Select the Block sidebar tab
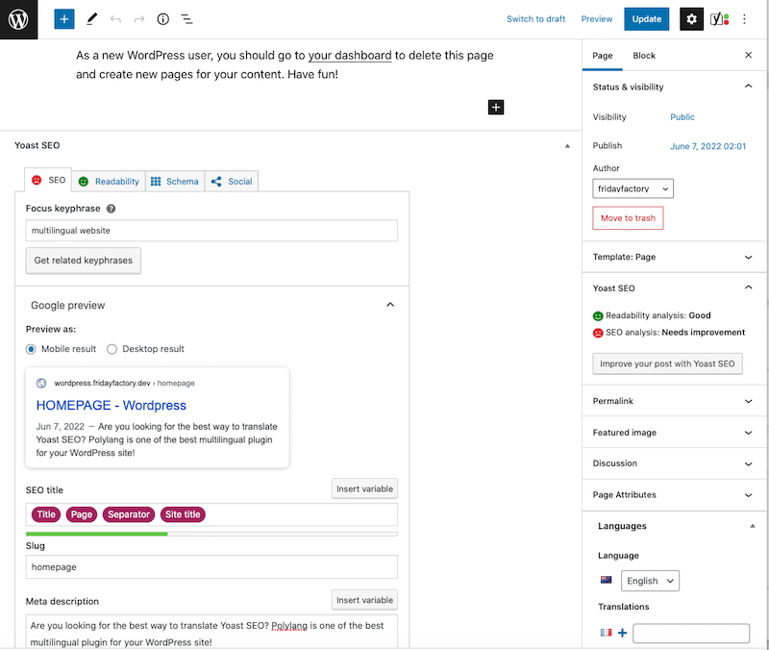Image resolution: width=769 pixels, height=650 pixels. (x=644, y=56)
